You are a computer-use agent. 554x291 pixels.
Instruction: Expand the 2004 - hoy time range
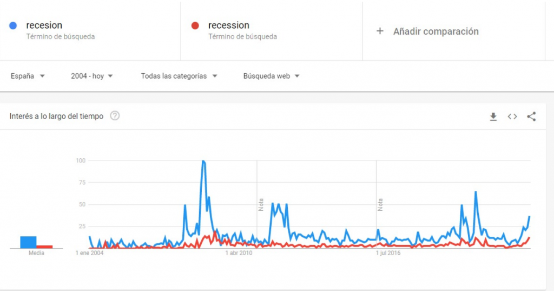point(91,76)
